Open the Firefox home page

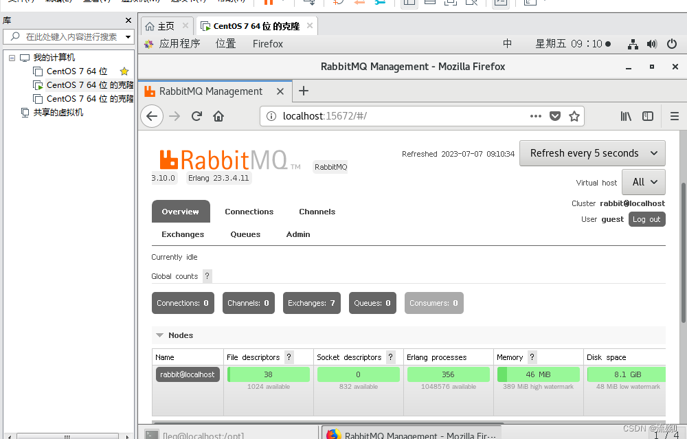(218, 116)
